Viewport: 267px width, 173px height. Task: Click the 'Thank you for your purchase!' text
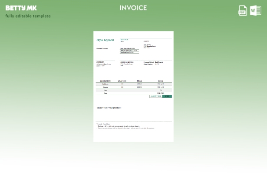pos(109,108)
